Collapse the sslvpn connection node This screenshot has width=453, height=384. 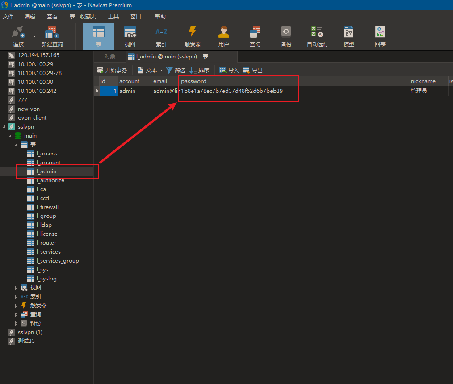(x=4, y=127)
